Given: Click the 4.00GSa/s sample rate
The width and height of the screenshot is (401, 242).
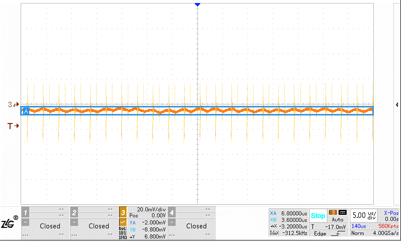Looking at the screenshot, I should 386,233.
